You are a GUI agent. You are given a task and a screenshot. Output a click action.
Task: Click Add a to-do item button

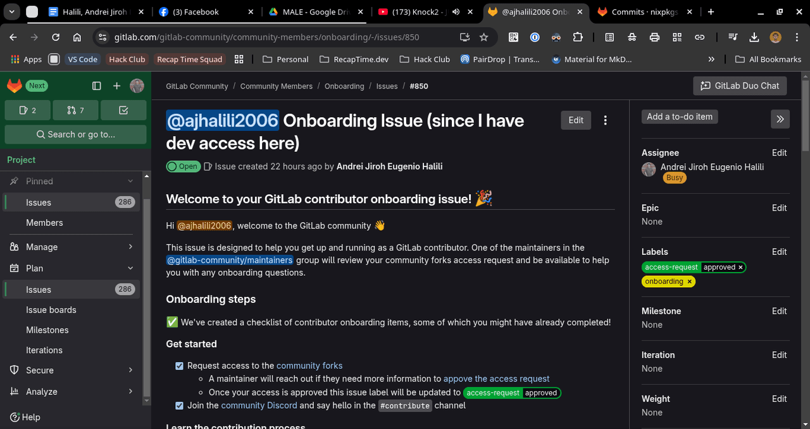680,116
